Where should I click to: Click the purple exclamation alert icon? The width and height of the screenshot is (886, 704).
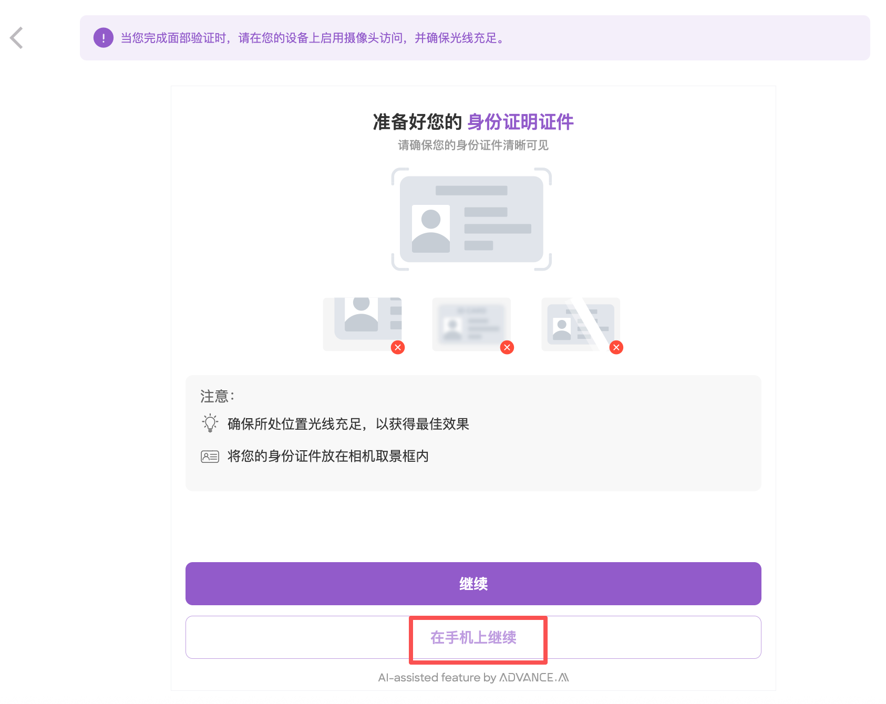(104, 38)
